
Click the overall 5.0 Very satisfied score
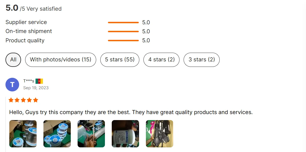click(12, 8)
